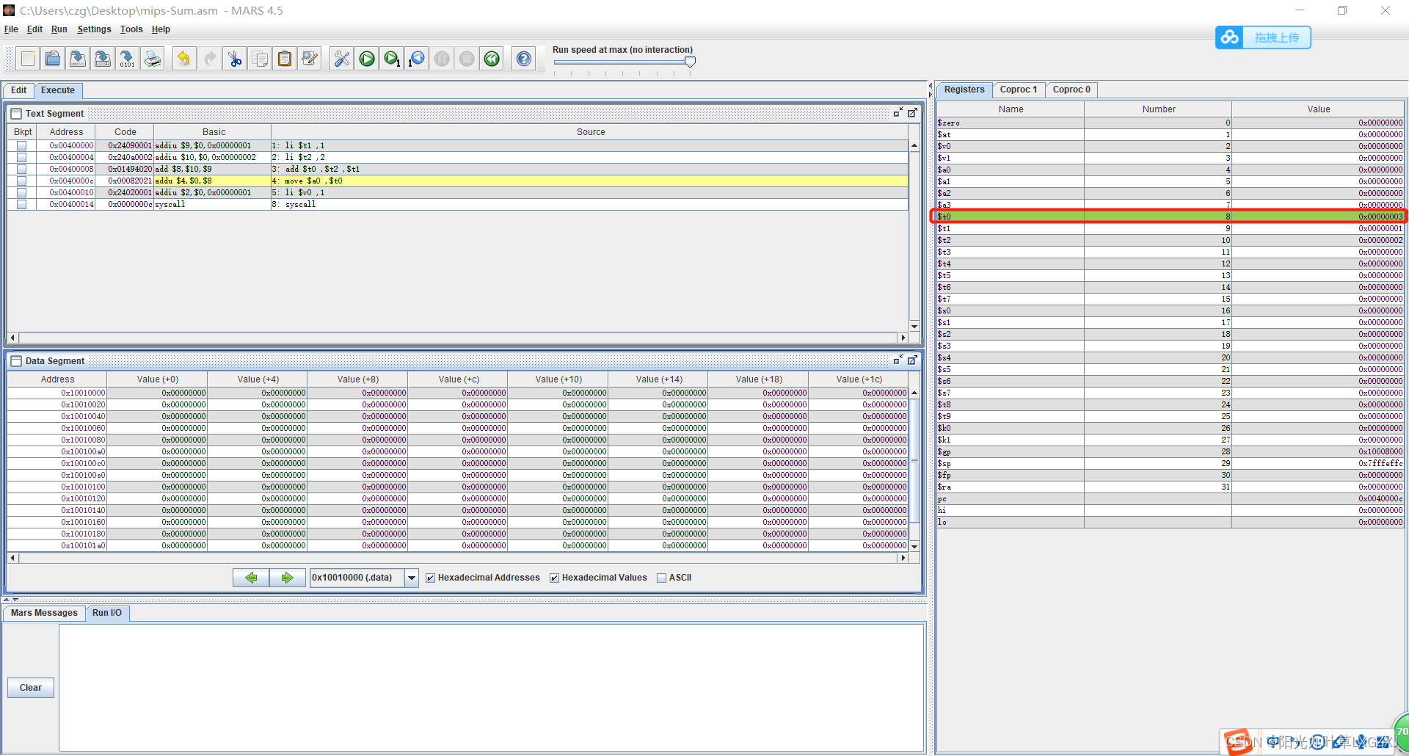
Task: Set breakpoint at address 0x0040000c
Action: click(x=21, y=181)
